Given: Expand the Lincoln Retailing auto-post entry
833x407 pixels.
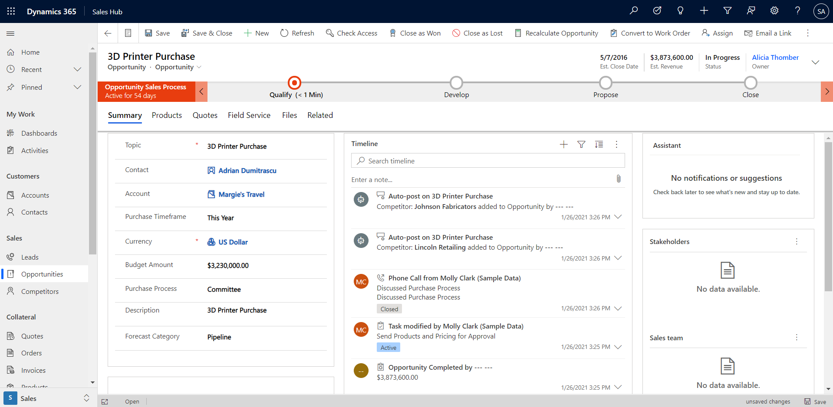Looking at the screenshot, I should pos(618,258).
